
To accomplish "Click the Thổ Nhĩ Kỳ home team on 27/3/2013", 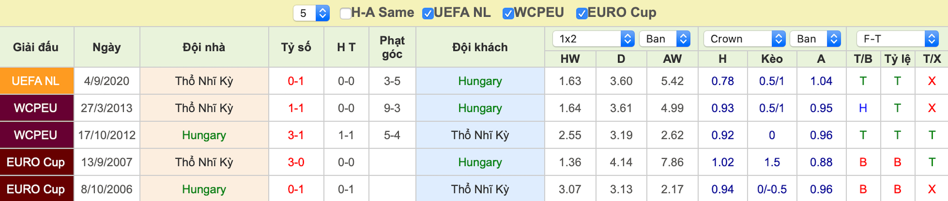I will 204,108.
